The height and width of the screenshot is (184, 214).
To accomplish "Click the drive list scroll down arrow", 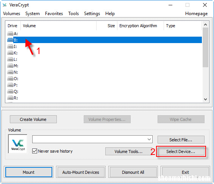I will click(205, 99).
